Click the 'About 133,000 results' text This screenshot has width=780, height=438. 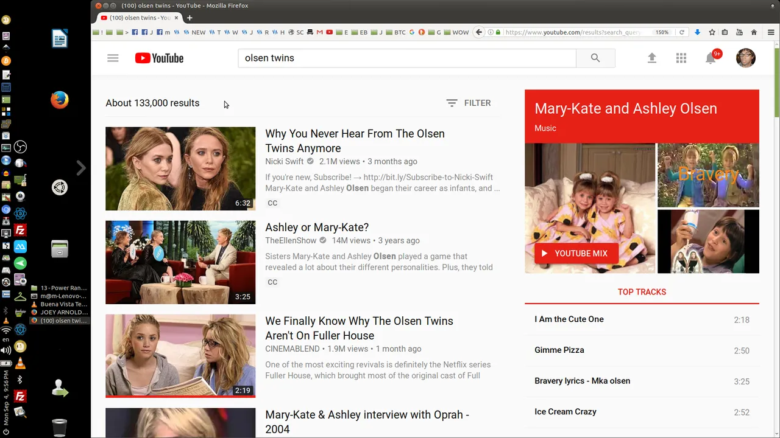(152, 103)
